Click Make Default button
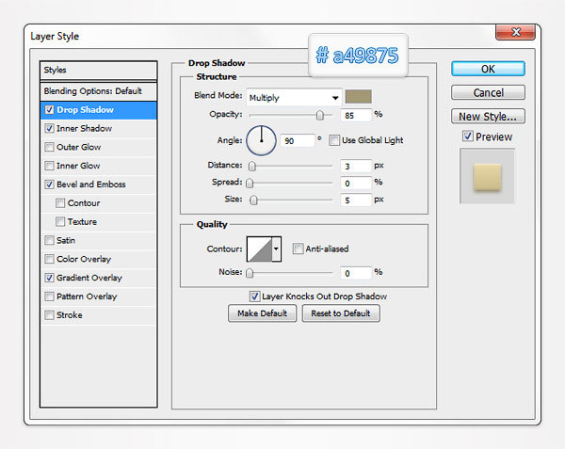 click(x=262, y=313)
